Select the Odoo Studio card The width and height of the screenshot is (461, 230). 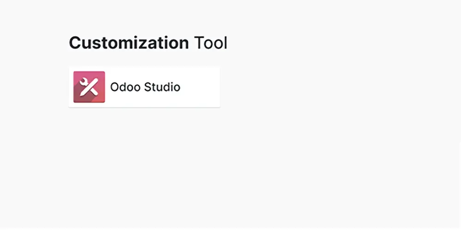coord(144,87)
